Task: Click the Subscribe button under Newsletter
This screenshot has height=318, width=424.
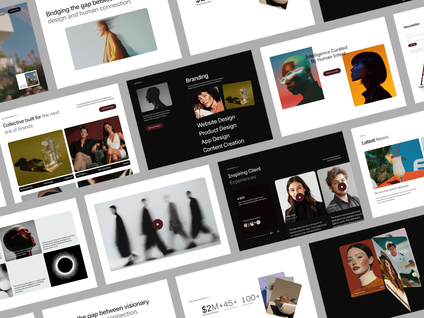Action: tap(412, 45)
